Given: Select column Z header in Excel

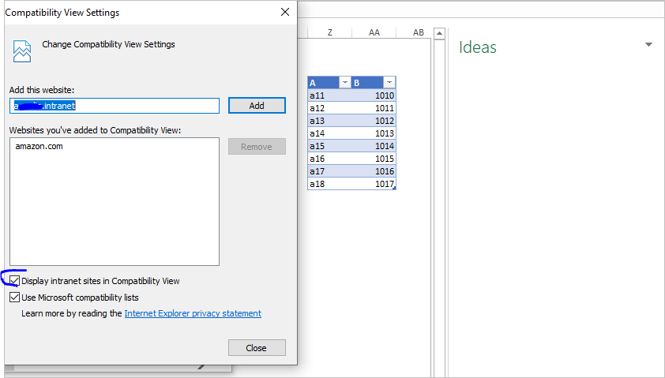Looking at the screenshot, I should [x=329, y=32].
